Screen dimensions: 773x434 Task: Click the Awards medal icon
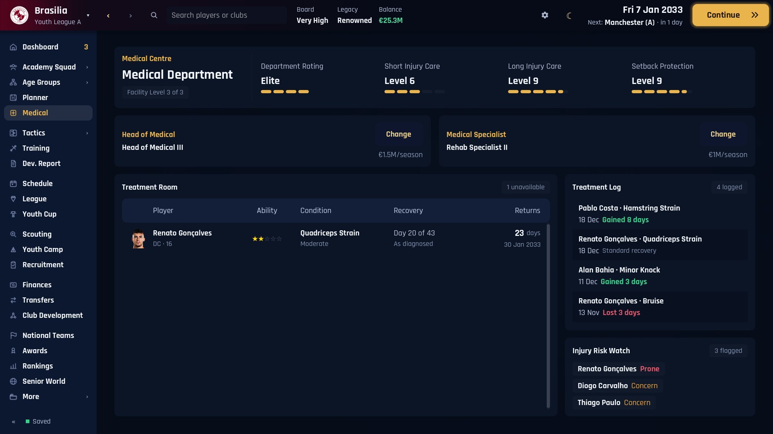(x=13, y=351)
